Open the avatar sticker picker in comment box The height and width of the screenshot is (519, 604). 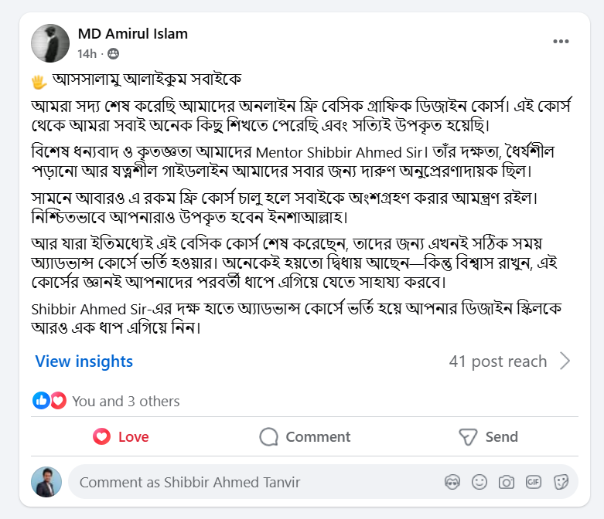(452, 483)
